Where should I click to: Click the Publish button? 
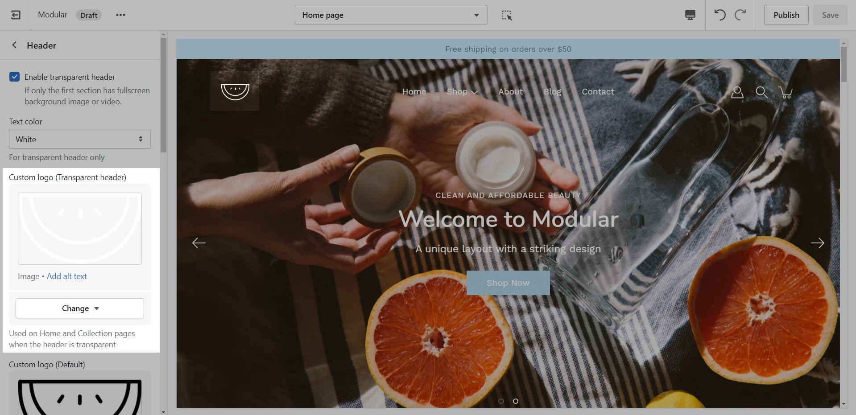pyautogui.click(x=786, y=15)
